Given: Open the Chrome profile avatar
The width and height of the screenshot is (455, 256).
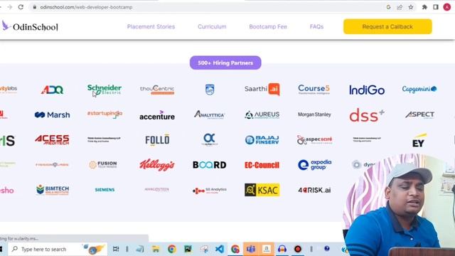Looking at the screenshot, I should point(447,7).
